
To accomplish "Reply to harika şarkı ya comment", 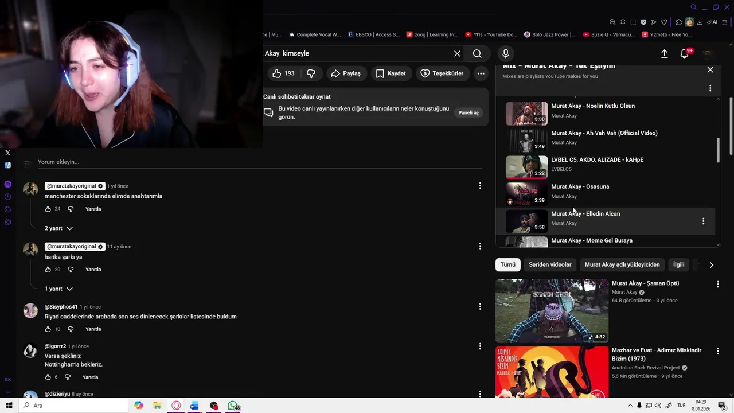I will click(x=93, y=270).
